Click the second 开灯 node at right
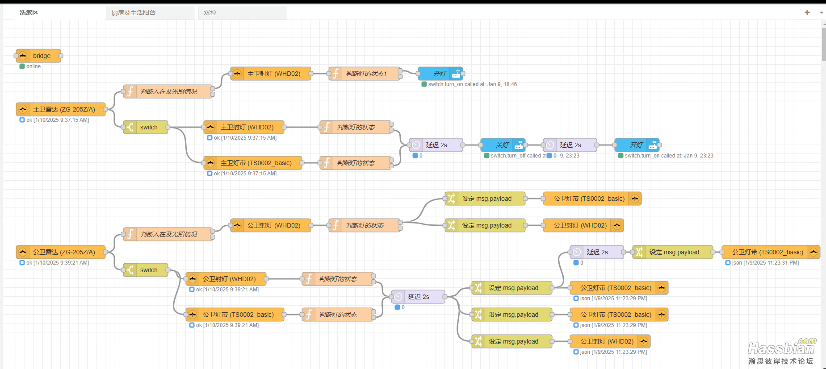This screenshot has width=826, height=369. 637,145
